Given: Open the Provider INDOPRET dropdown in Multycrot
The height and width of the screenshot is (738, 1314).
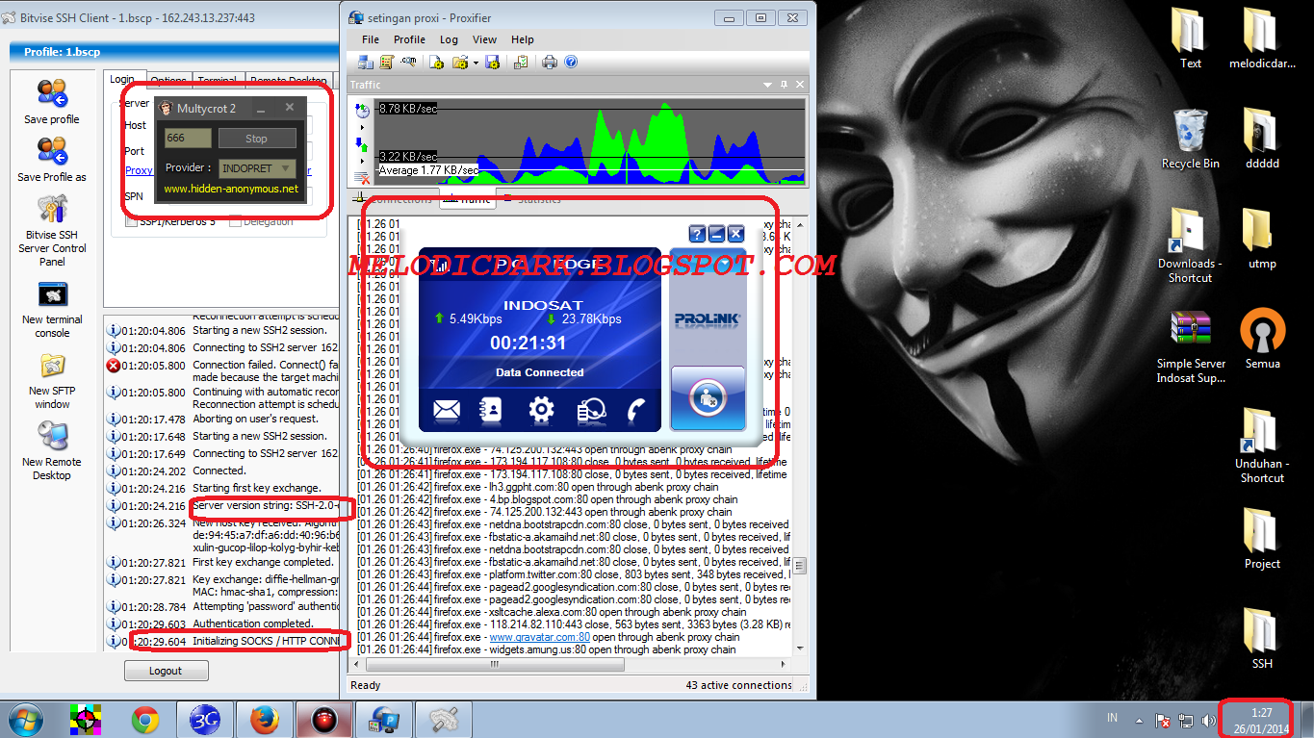Looking at the screenshot, I should click(x=257, y=168).
